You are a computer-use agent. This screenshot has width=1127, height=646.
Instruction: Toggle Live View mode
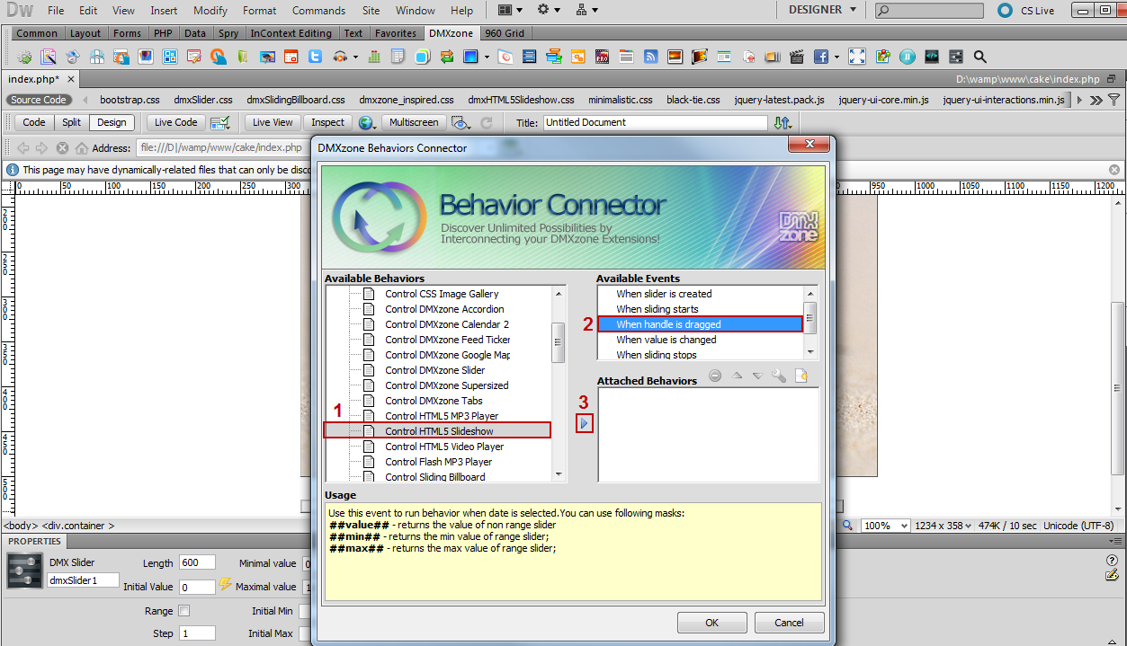tap(273, 122)
